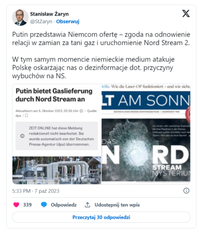Click the Nord Stream pipeline facility photo
This screenshot has width=201, height=232.
pyautogui.click(x=57, y=170)
